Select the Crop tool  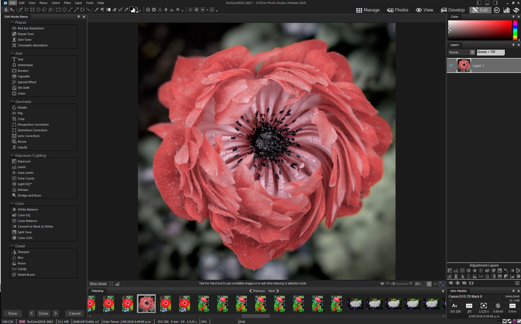pyautogui.click(x=20, y=119)
